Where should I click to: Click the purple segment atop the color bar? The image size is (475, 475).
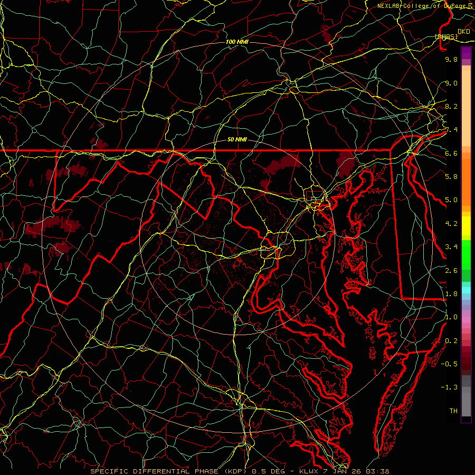[x=466, y=53]
